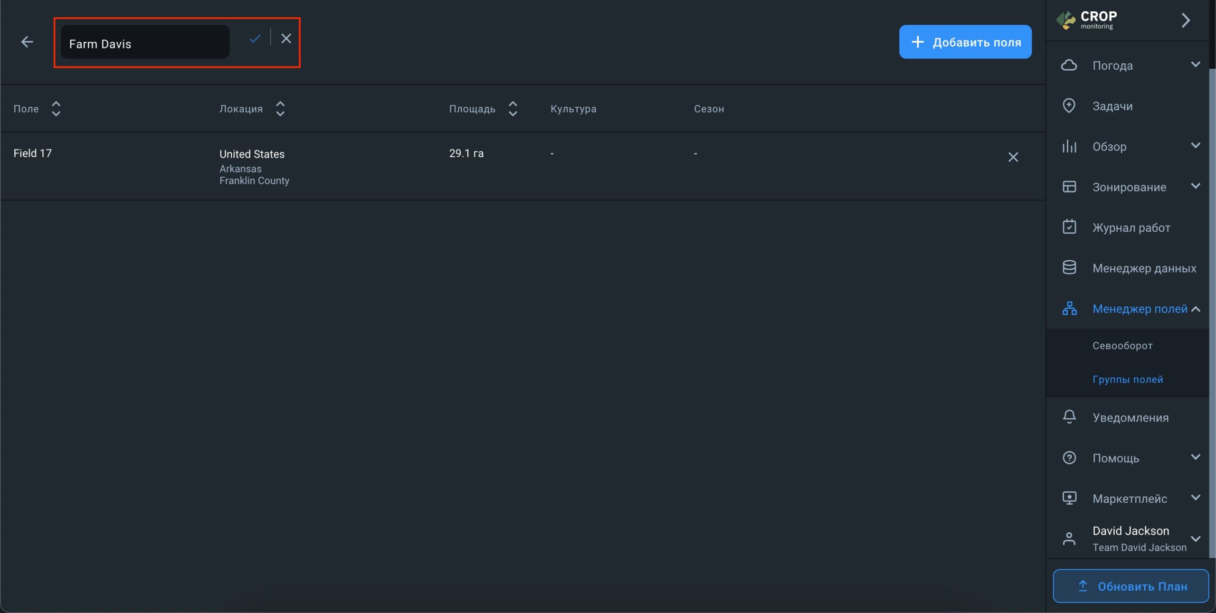Viewport: 1216px width, 613px height.
Task: Click the Добавить поля button
Action: tap(965, 42)
